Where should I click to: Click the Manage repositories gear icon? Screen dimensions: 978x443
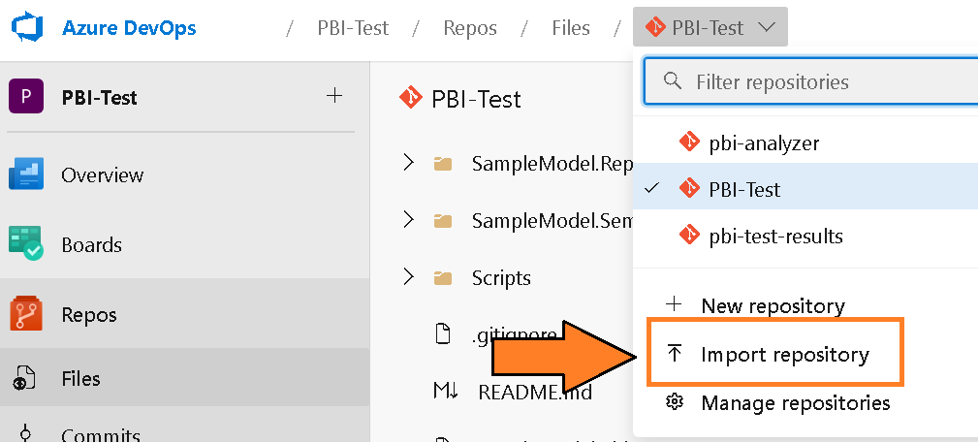[x=675, y=402]
